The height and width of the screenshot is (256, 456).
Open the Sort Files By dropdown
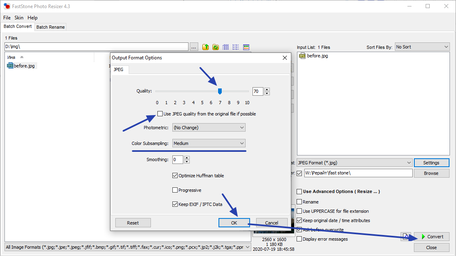pos(422,47)
